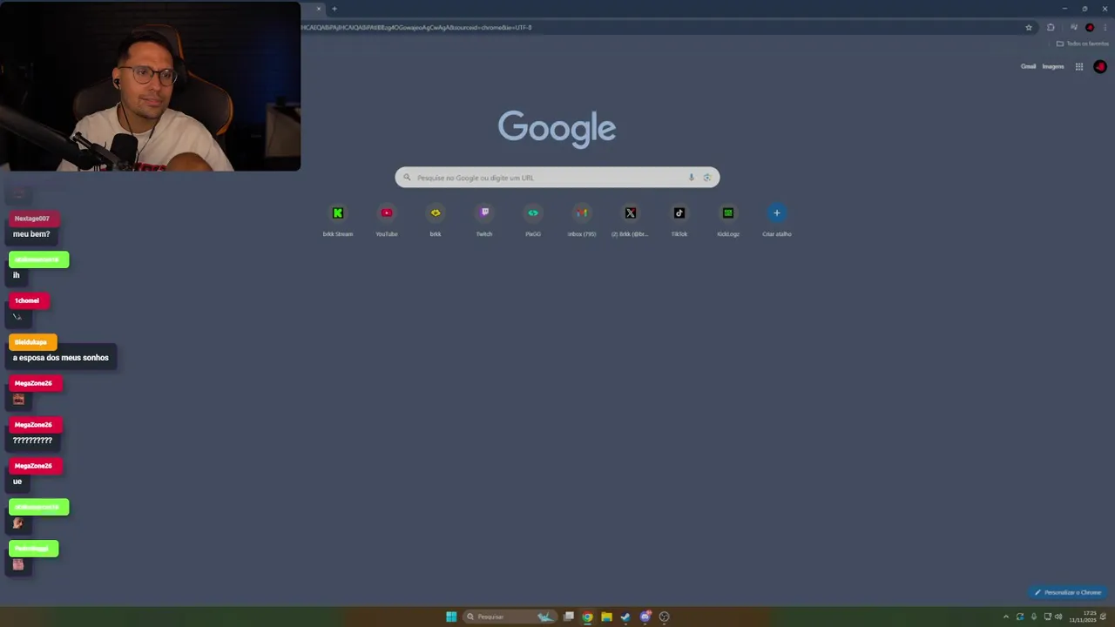The width and height of the screenshot is (1115, 627).
Task: Open the X (2) Brkk shortcut
Action: tap(631, 219)
